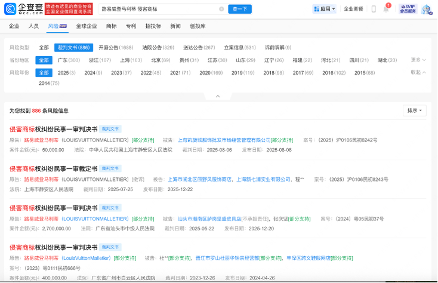Image resolution: width=438 pixels, height=283 pixels.
Task: Filter by year 2025 (3)
Action: click(66, 73)
